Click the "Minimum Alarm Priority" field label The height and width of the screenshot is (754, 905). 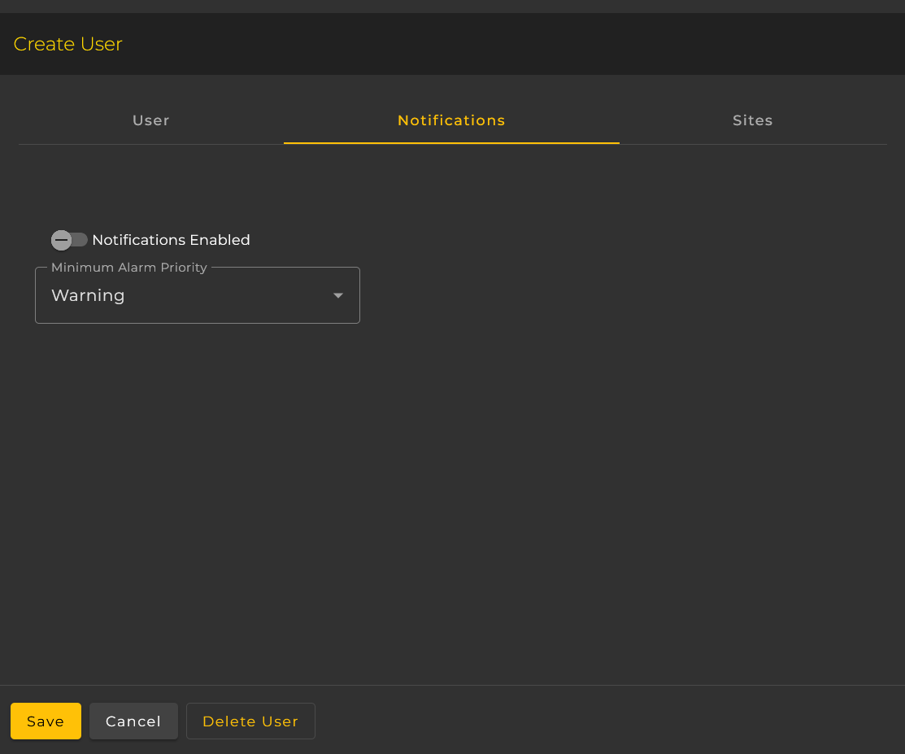[x=129, y=268]
